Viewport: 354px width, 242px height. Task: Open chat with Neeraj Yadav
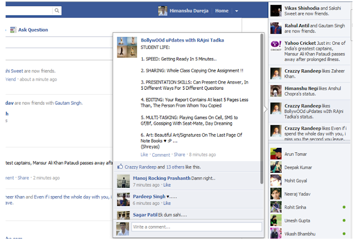309,194
